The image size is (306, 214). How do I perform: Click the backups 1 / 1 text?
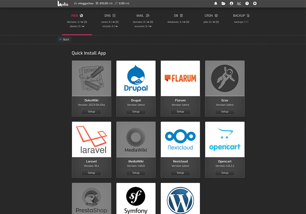241,22
